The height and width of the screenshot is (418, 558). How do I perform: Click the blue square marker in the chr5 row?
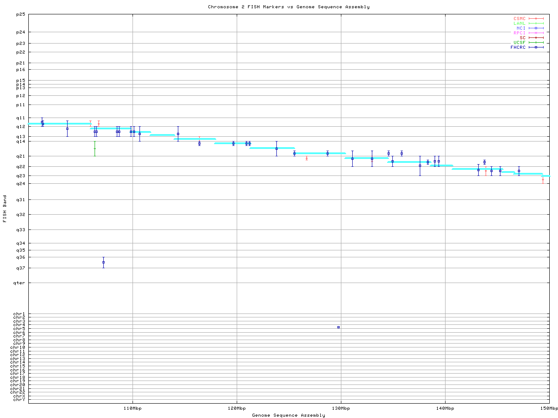[338, 327]
